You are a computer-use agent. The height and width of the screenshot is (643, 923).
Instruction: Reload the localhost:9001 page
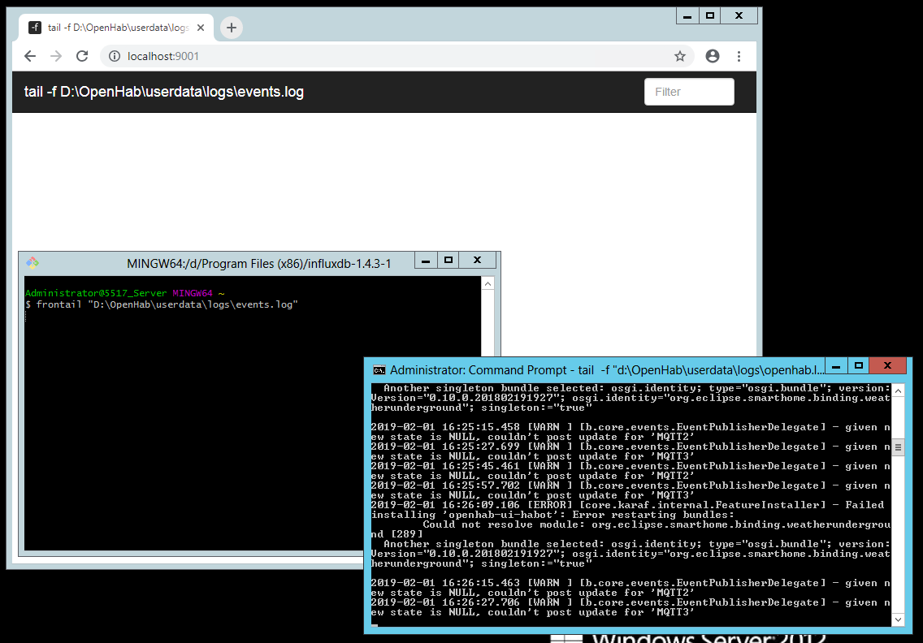tap(82, 56)
